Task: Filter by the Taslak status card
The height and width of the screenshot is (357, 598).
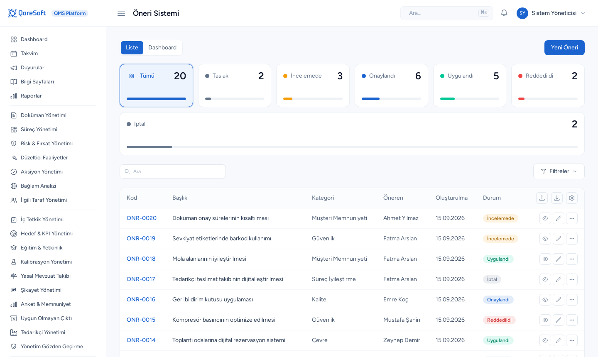Action: 235,86
